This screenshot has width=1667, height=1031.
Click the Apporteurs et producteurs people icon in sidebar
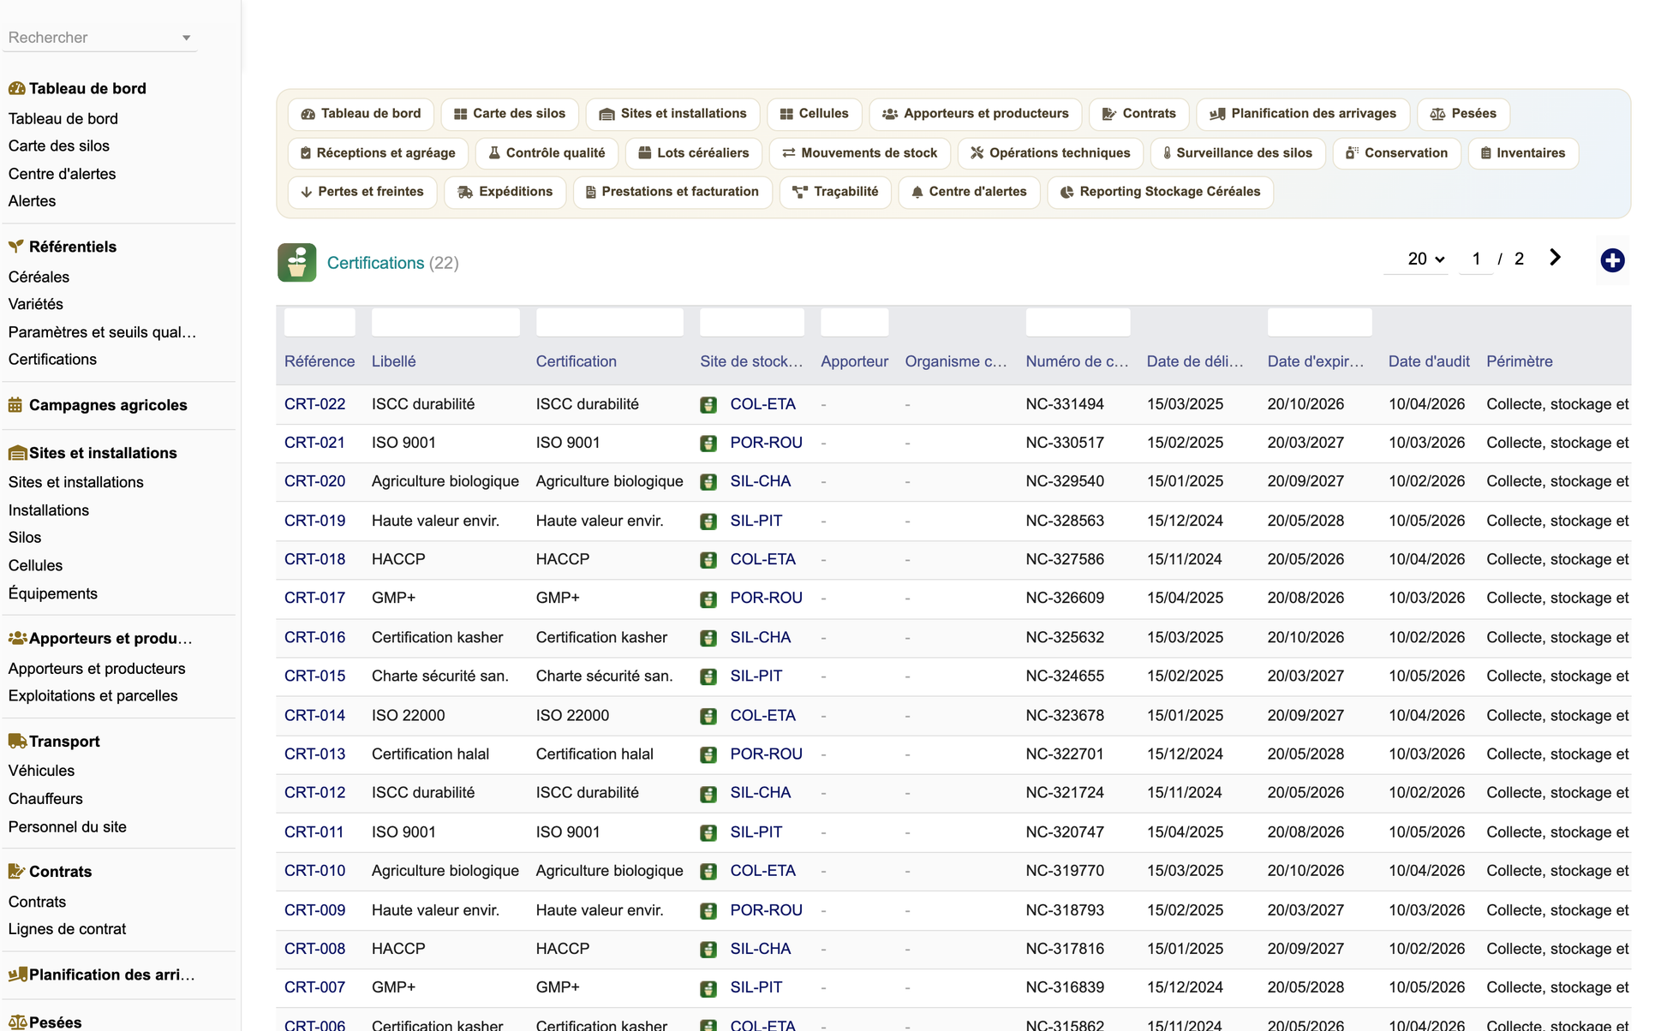click(x=17, y=638)
